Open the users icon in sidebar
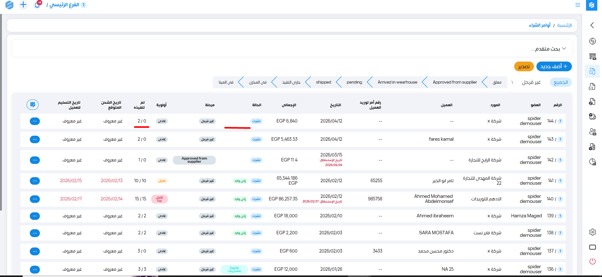 (x=592, y=132)
